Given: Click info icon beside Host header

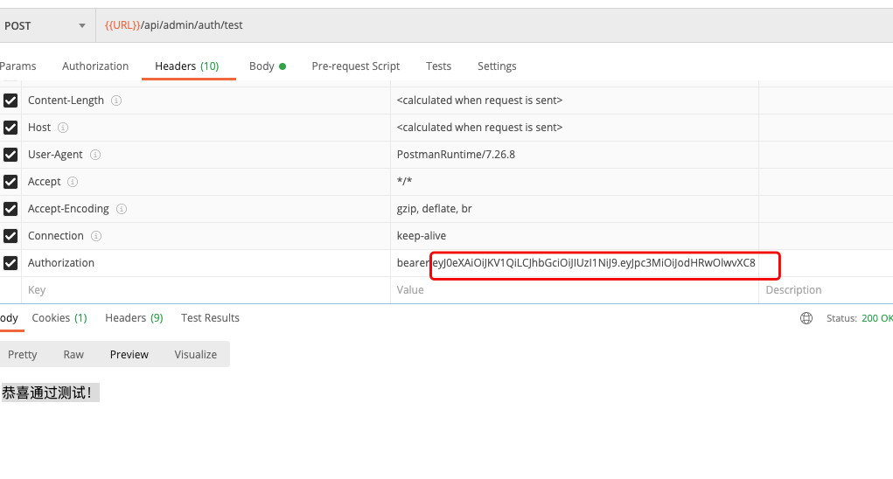Looking at the screenshot, I should (x=63, y=128).
